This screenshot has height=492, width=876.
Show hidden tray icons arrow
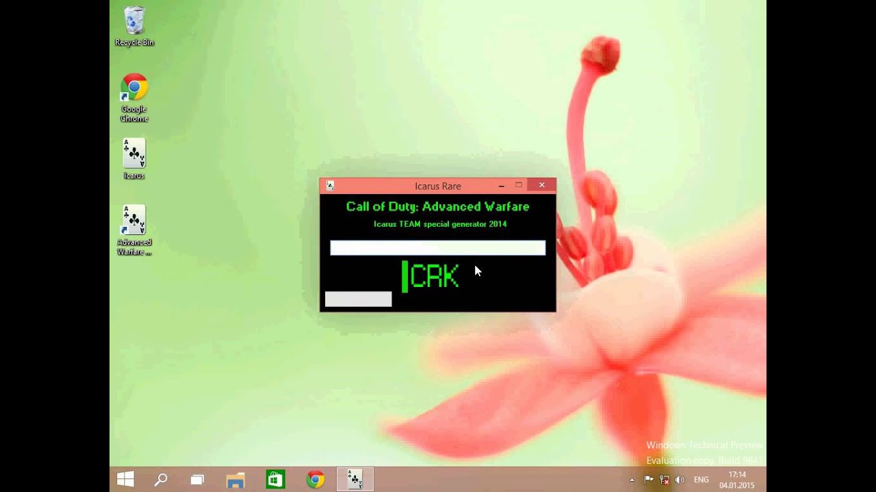(x=632, y=480)
